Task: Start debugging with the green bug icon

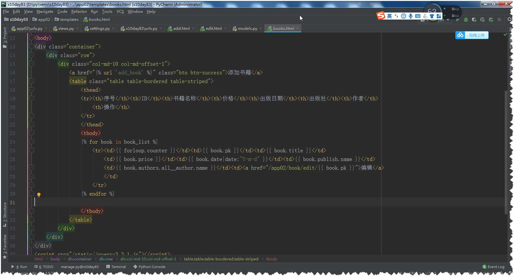Action: click(466, 20)
